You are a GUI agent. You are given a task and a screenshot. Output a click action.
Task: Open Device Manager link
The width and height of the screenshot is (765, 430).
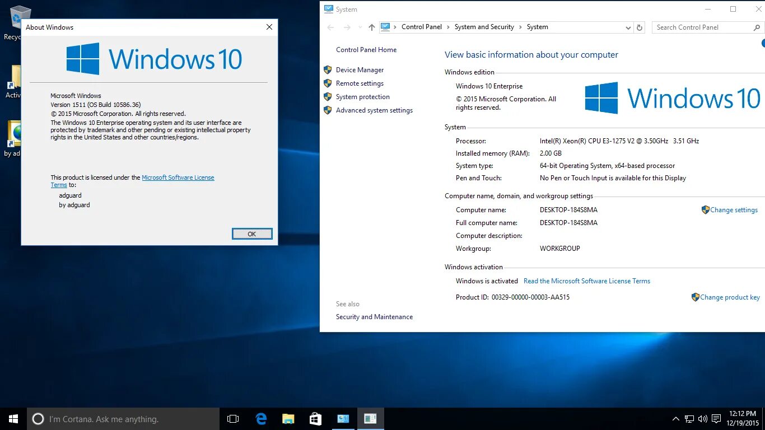click(x=360, y=70)
